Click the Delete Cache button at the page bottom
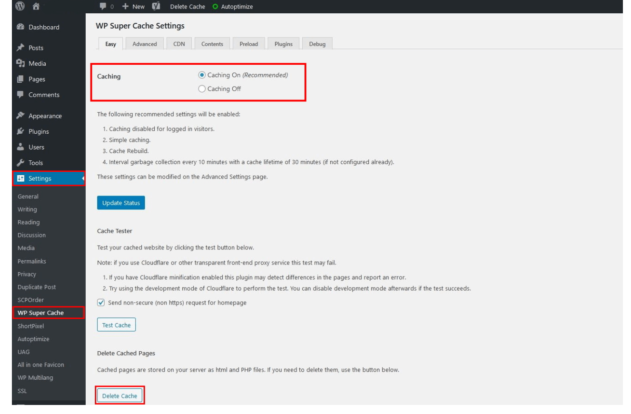 [119, 396]
